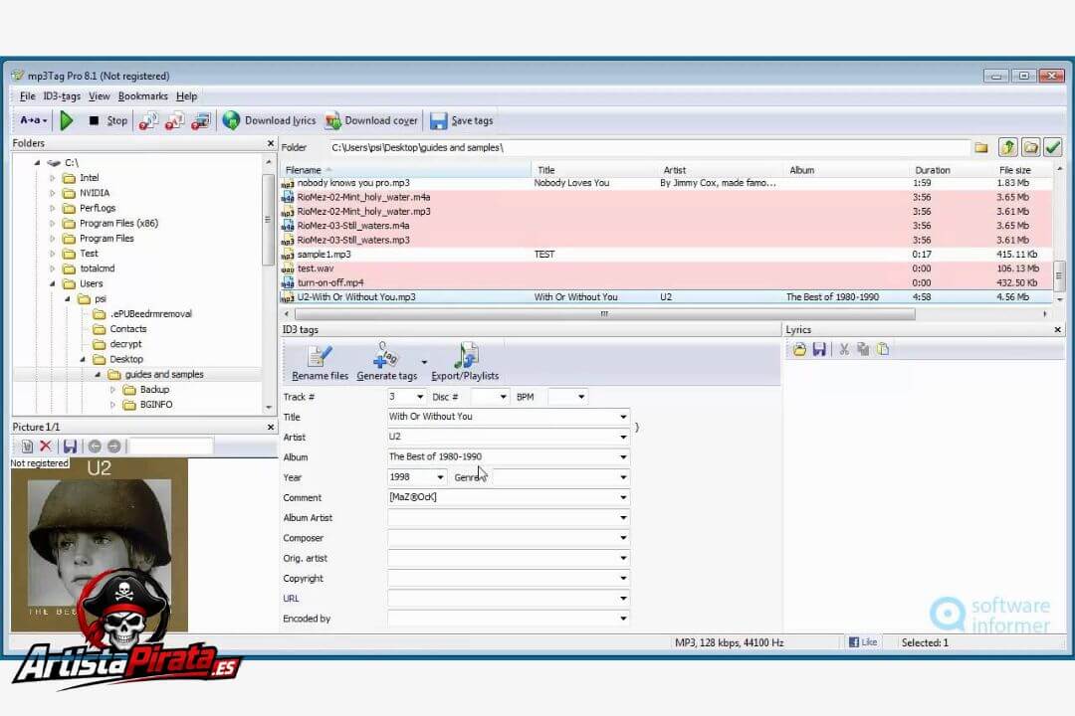Open the A→a case conversion dropdown

[x=33, y=120]
